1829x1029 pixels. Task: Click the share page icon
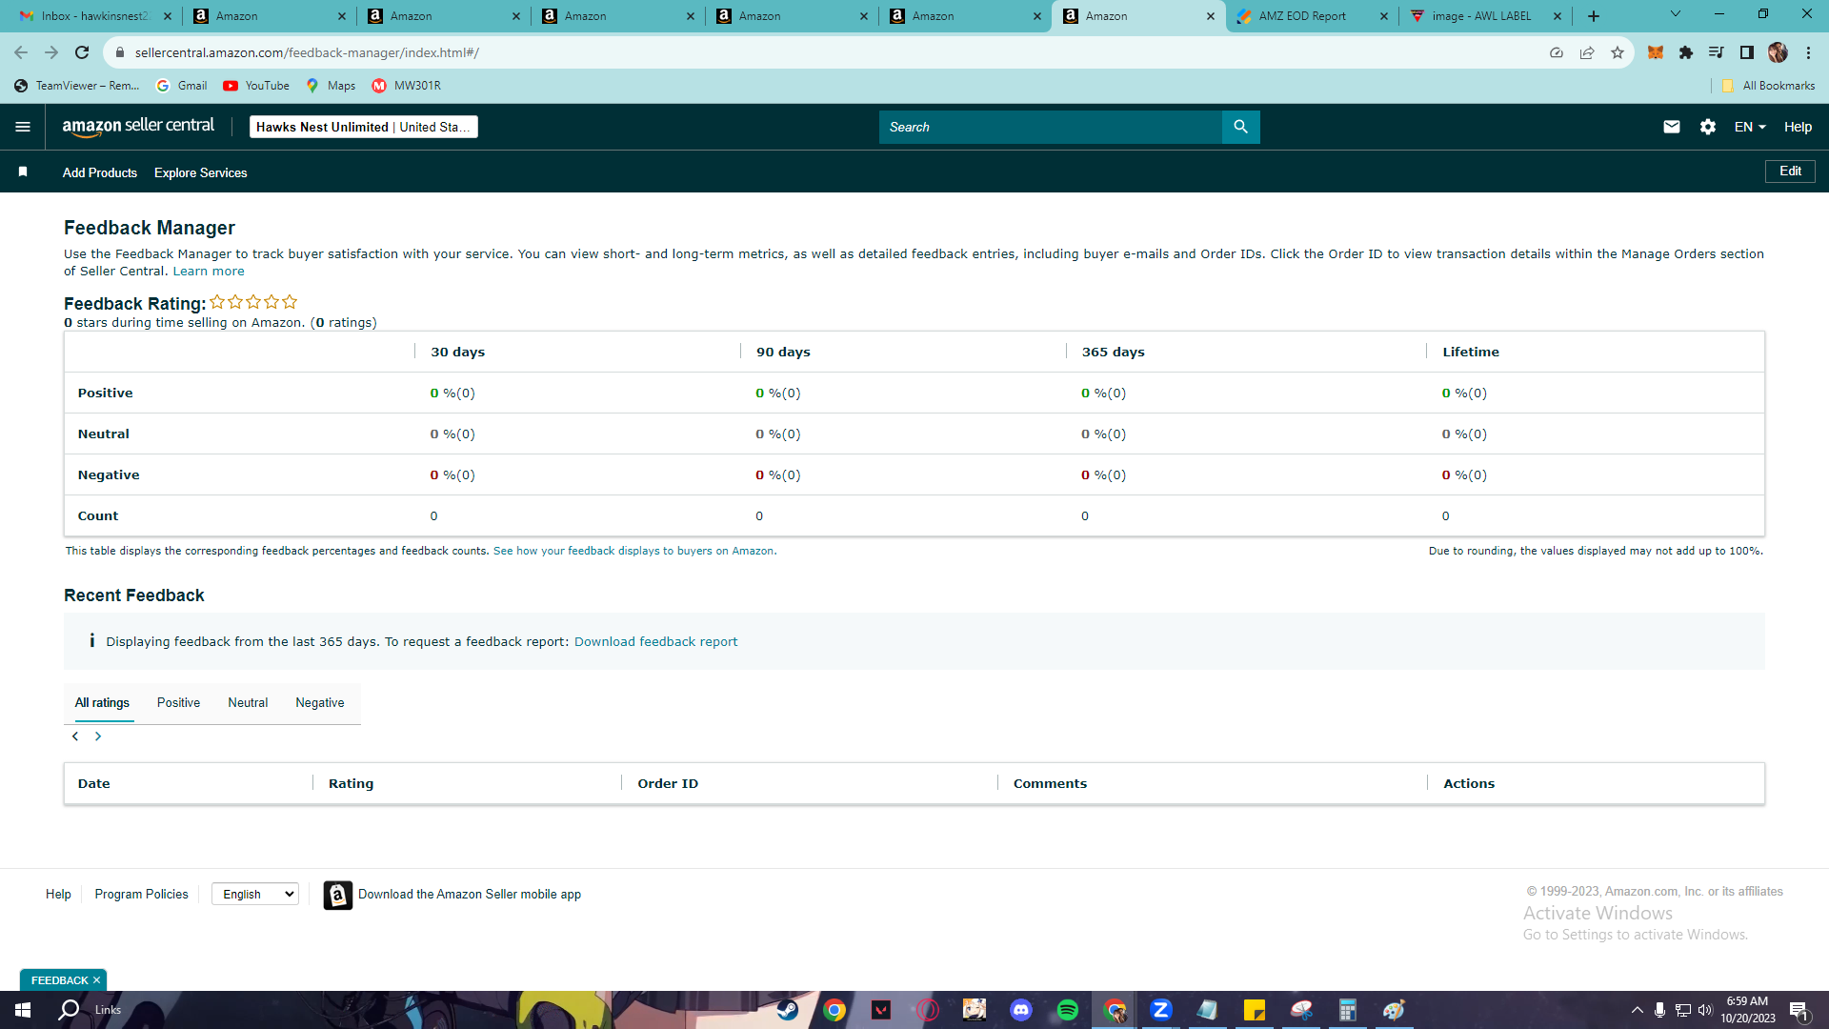(x=1587, y=52)
